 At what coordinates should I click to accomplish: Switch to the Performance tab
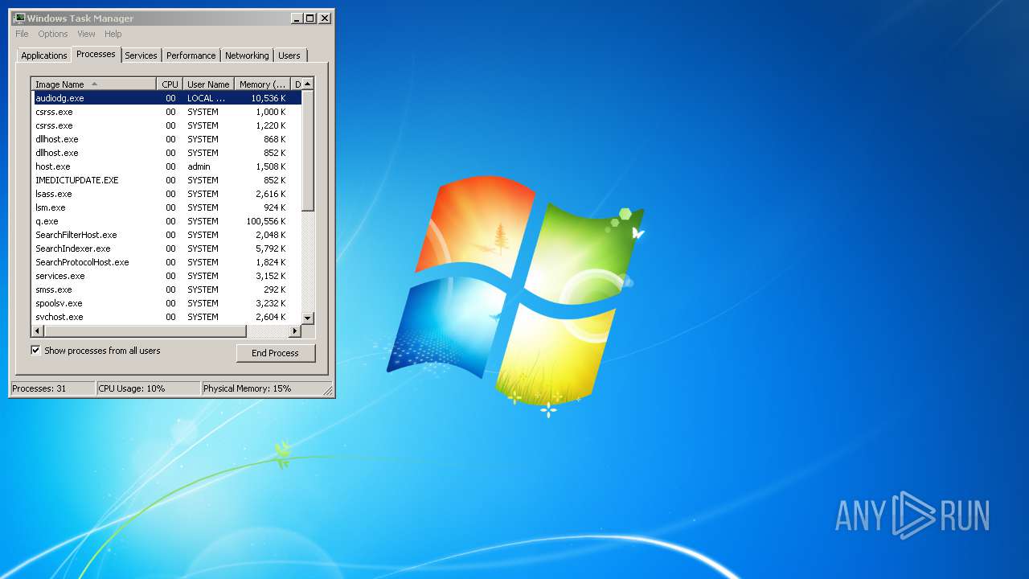pos(191,55)
